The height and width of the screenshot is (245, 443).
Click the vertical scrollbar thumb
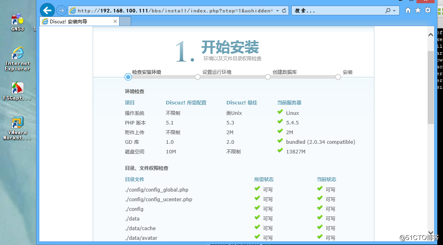pos(431,88)
